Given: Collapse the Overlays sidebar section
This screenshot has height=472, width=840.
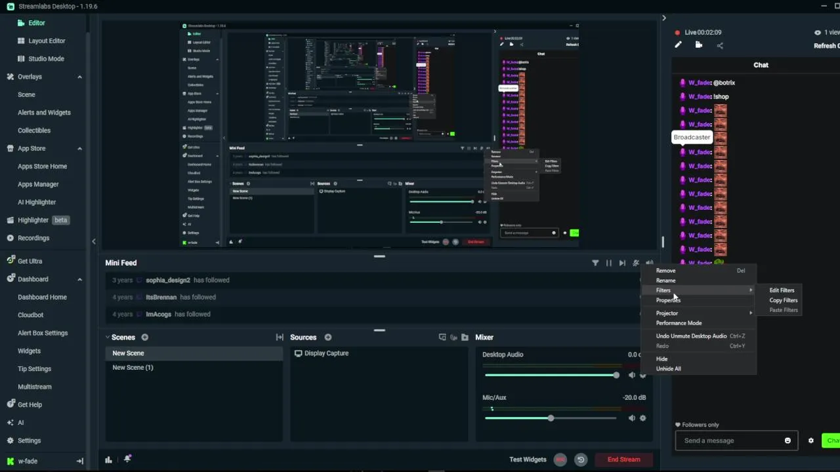Looking at the screenshot, I should [x=79, y=77].
